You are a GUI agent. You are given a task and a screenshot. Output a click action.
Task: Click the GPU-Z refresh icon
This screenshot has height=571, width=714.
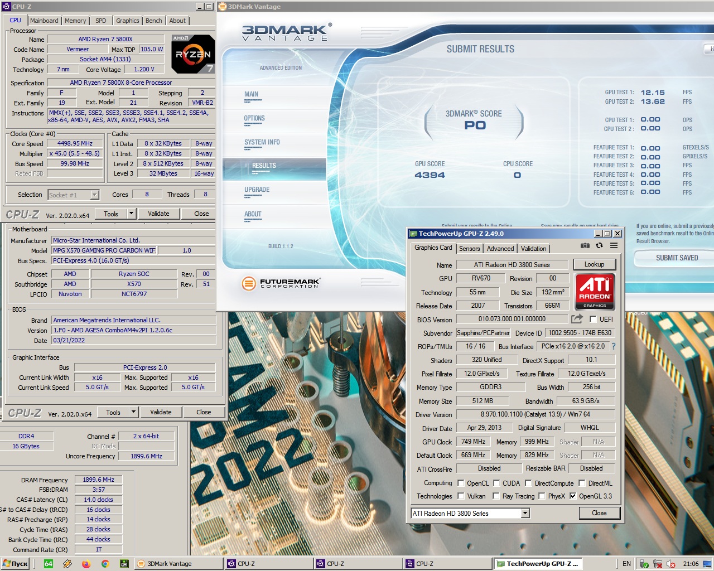pos(599,245)
